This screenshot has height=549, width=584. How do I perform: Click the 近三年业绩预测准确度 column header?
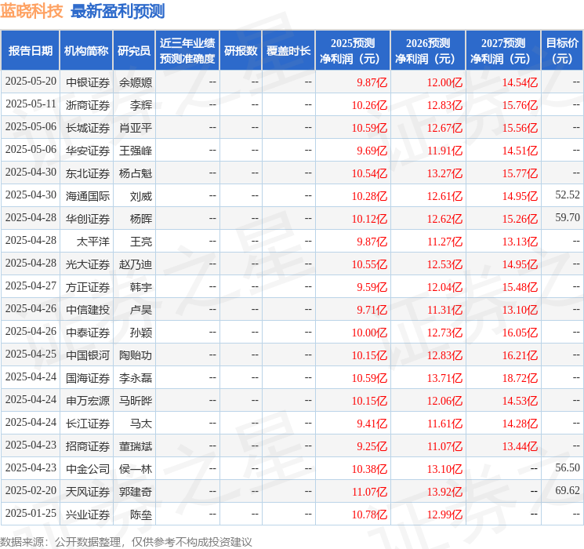click(x=187, y=50)
